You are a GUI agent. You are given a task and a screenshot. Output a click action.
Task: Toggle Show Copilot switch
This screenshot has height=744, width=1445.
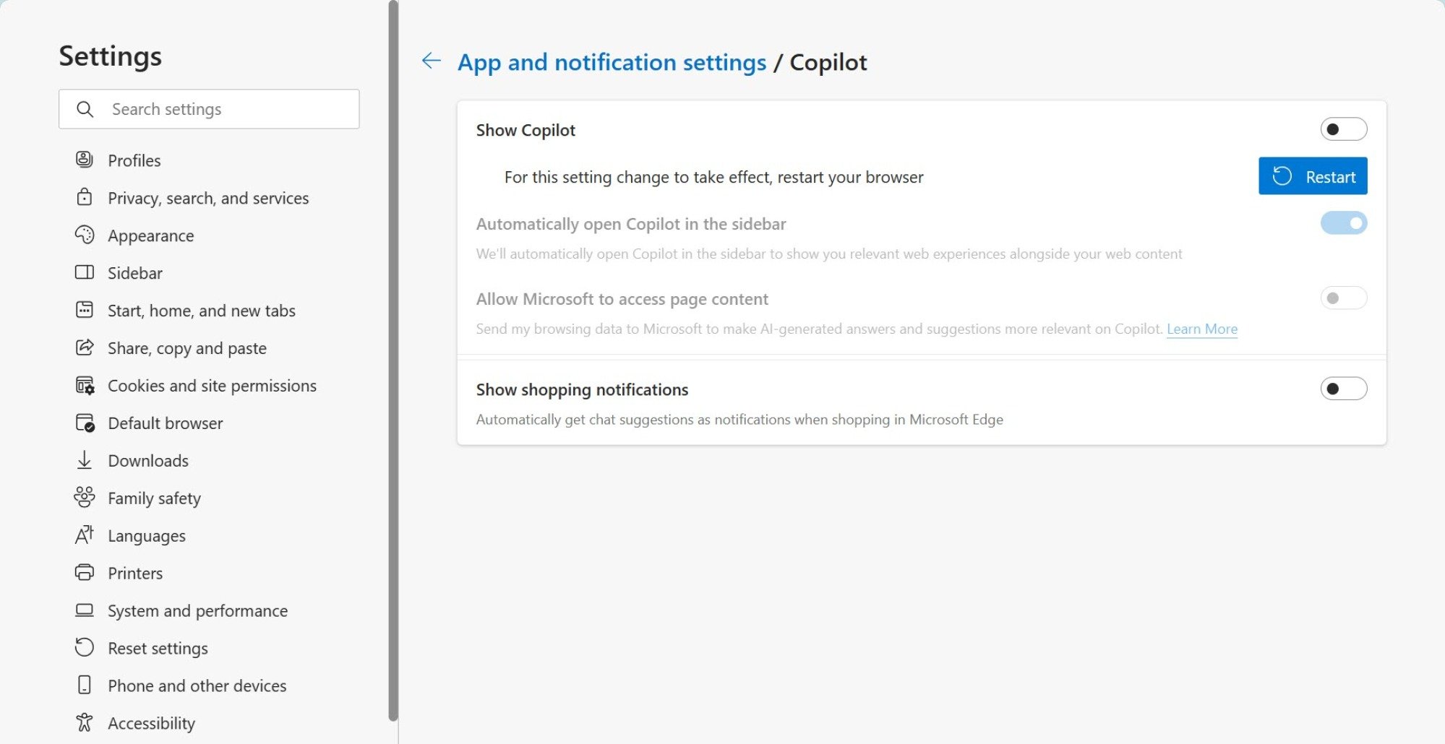1343,129
